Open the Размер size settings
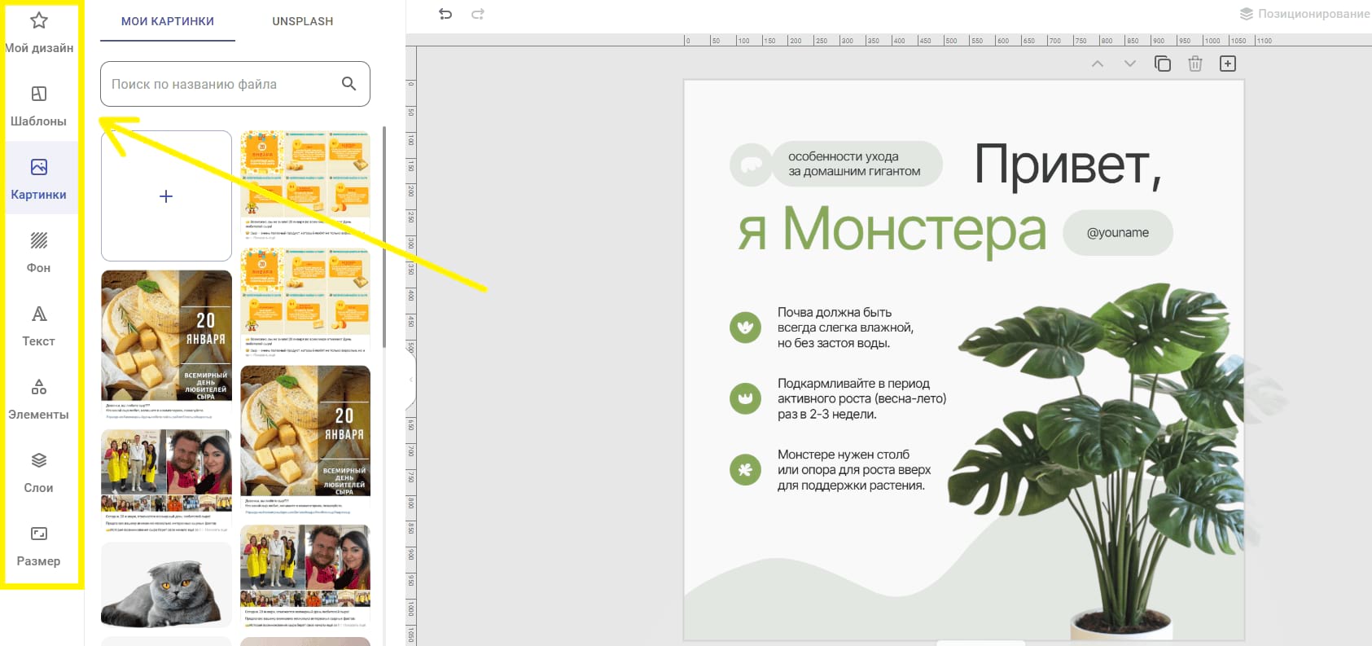1372x646 pixels. [x=39, y=546]
